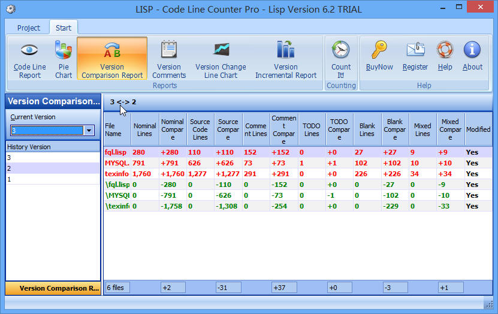Select the green \texinfo file row
The height and width of the screenshot is (314, 498).
[298, 206]
